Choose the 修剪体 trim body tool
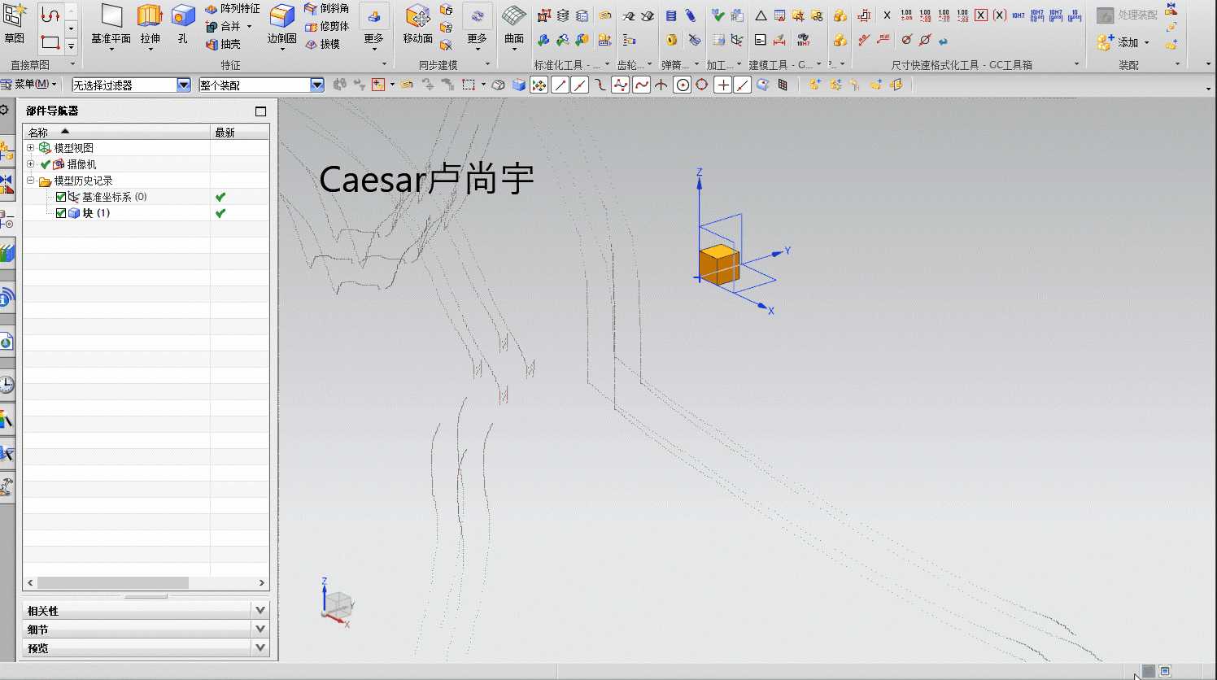The height and width of the screenshot is (680, 1217). (x=326, y=26)
